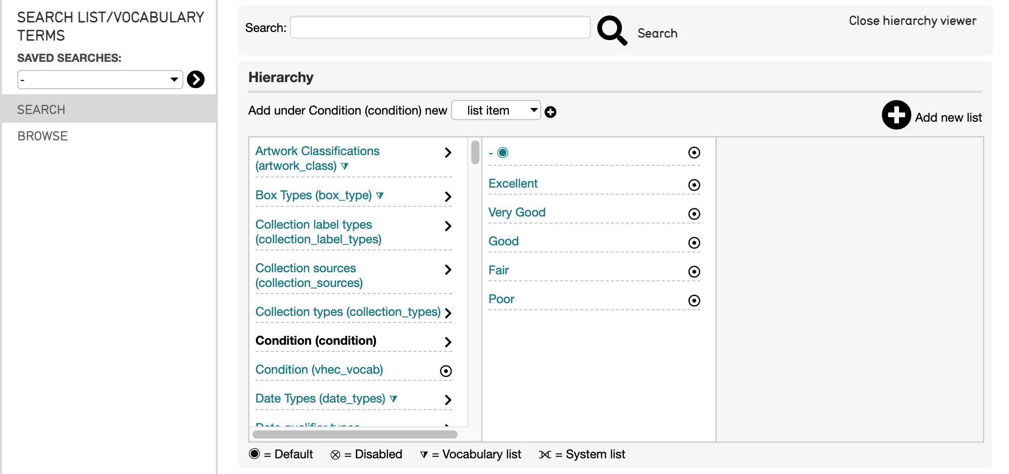Select the radio circle in Fair row
Screen dimensions: 1009x474
694,272
